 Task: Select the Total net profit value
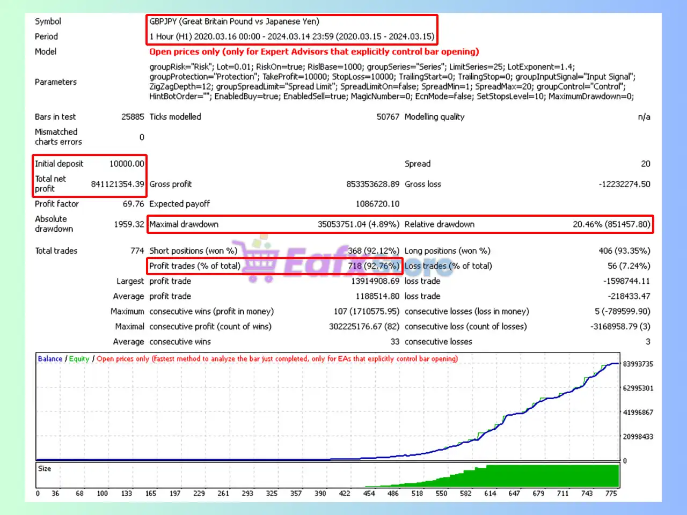coord(118,184)
